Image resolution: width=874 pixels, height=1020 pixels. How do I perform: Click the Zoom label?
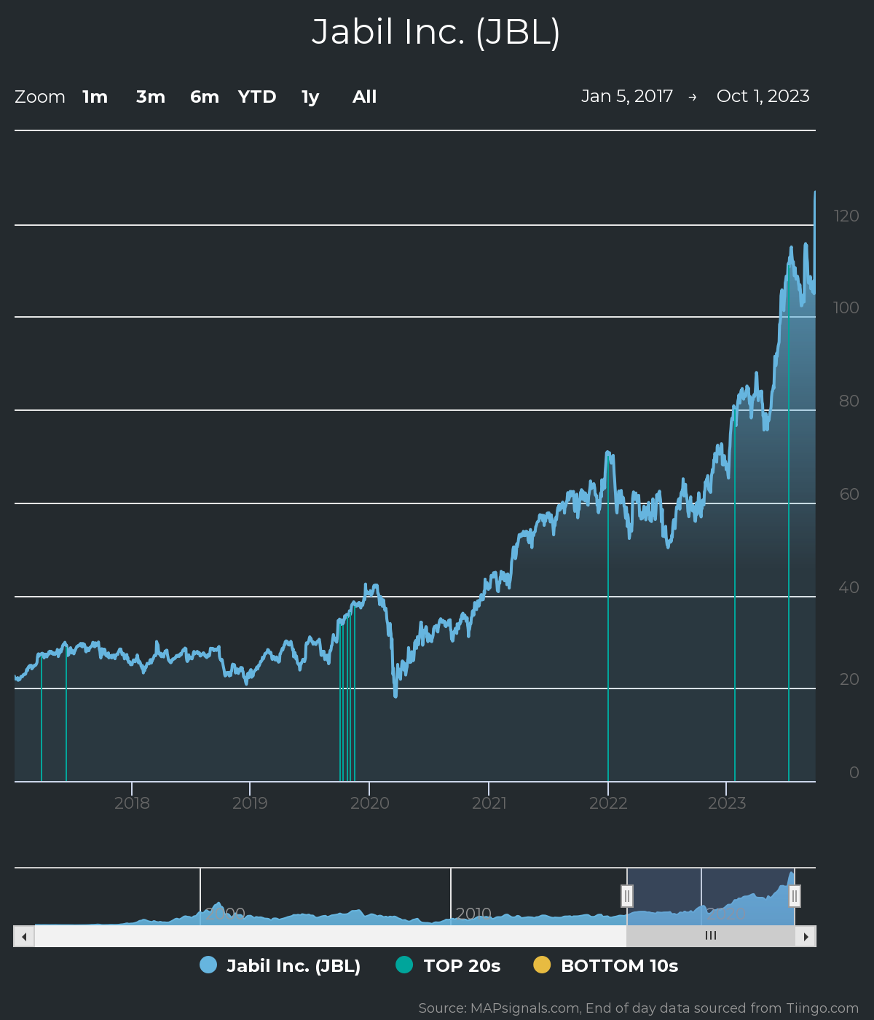click(40, 97)
